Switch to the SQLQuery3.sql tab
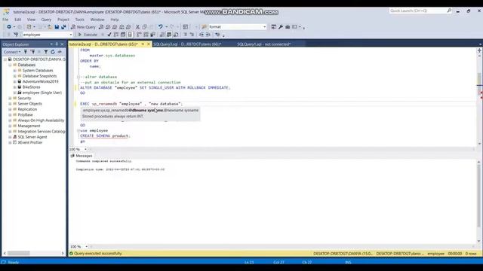Screen dimensions: 483x271 (x=187, y=44)
